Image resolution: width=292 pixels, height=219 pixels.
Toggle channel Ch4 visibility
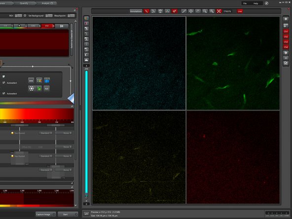(x=286, y=47)
